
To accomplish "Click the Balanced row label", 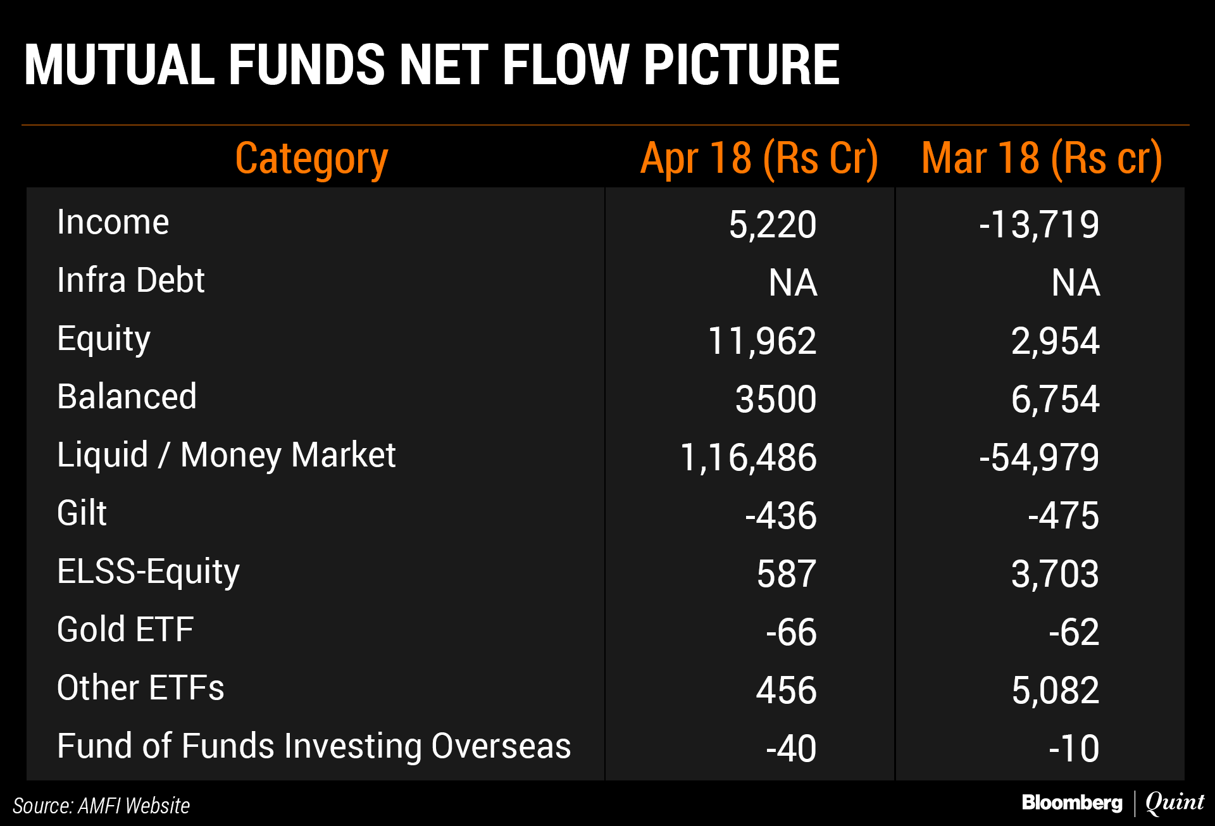I will (127, 397).
